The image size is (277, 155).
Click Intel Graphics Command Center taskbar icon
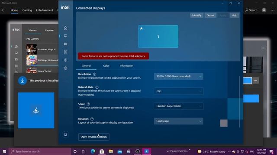click(146, 151)
